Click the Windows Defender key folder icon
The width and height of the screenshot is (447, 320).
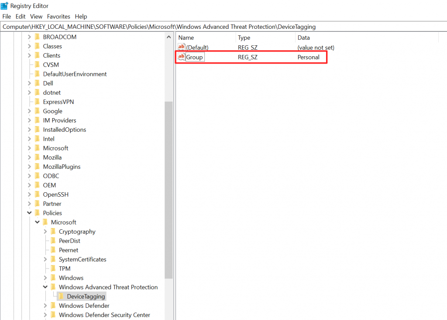[x=52, y=306]
